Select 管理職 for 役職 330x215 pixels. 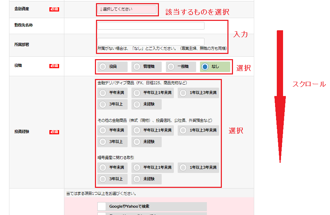[137, 67]
